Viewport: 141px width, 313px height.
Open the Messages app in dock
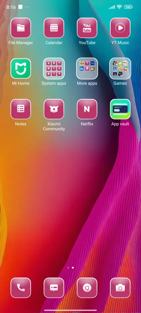point(54,288)
